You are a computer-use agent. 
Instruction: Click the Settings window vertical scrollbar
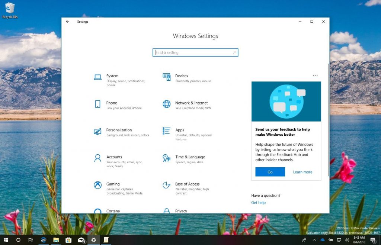[328, 119]
